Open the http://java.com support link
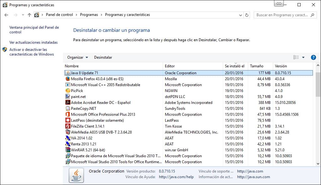321x185 pixels. click(250, 171)
